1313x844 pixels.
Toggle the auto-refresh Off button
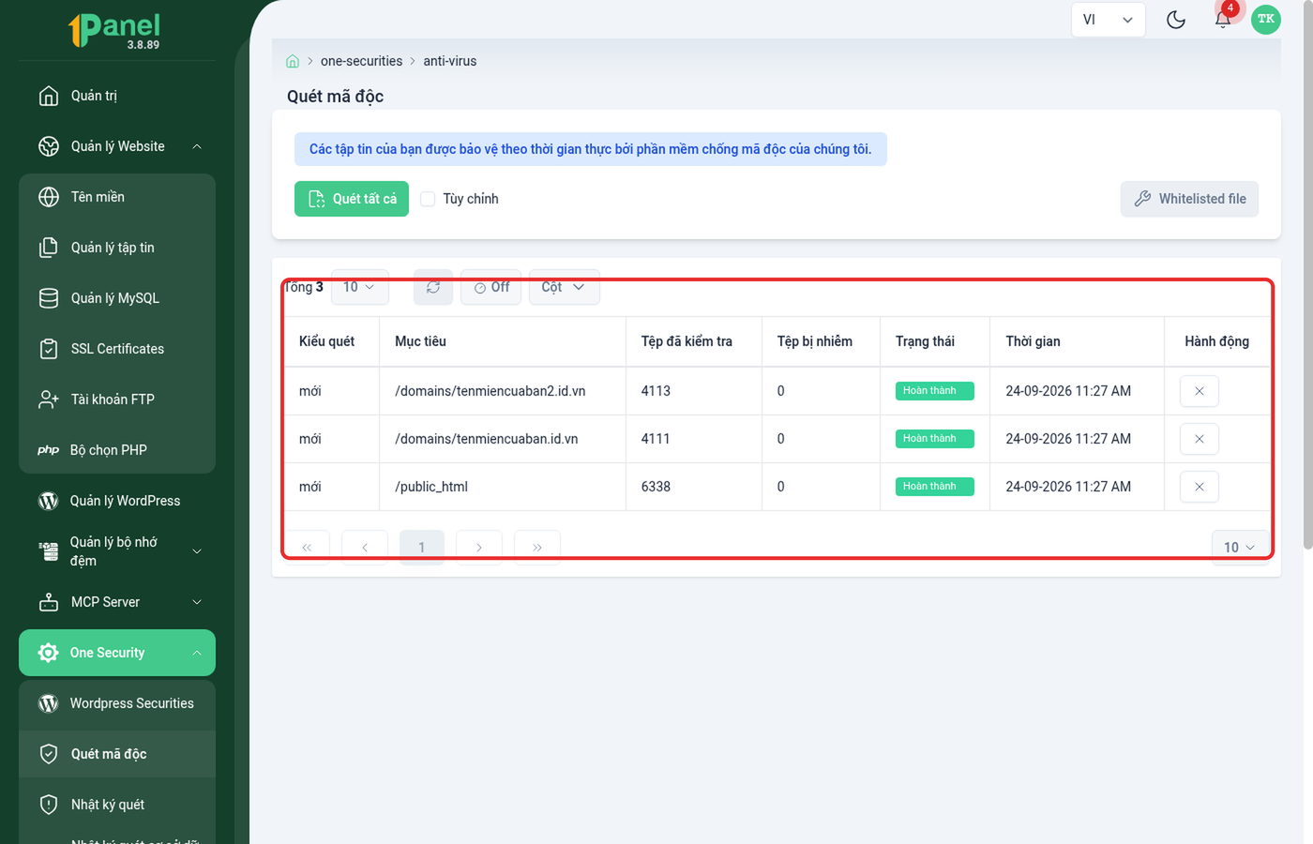coord(491,287)
